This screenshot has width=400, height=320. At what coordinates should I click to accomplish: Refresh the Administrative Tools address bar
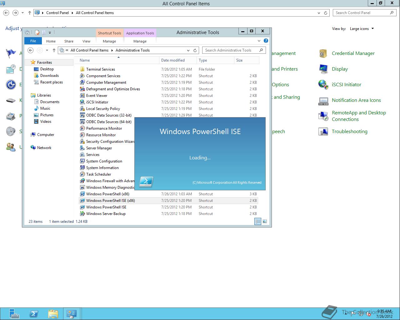195,50
